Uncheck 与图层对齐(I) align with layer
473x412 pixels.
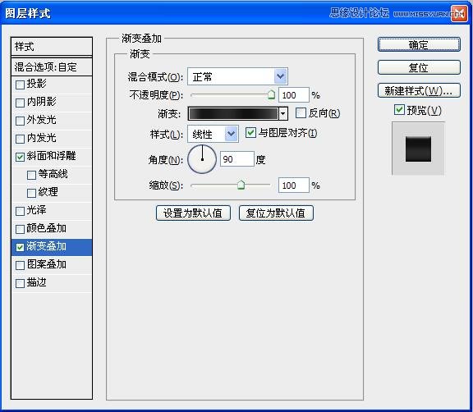pos(250,133)
